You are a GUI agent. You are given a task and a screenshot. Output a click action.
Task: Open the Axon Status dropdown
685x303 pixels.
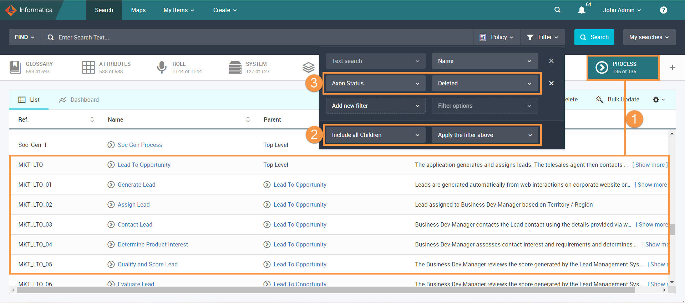pyautogui.click(x=376, y=83)
